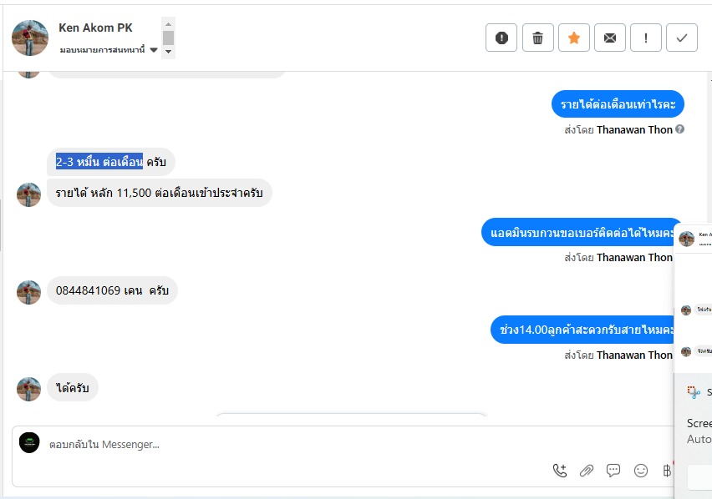This screenshot has height=499, width=712.
Task: Click the help icon beside Thanawan Thon
Action: click(680, 129)
